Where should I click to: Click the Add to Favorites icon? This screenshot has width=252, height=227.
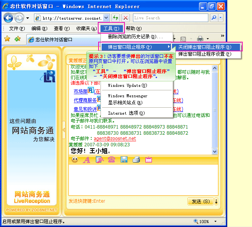(x=17, y=39)
